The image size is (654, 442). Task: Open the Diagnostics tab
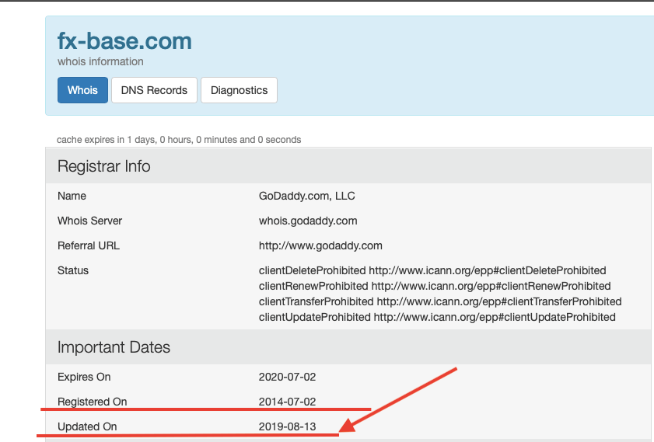pos(239,90)
